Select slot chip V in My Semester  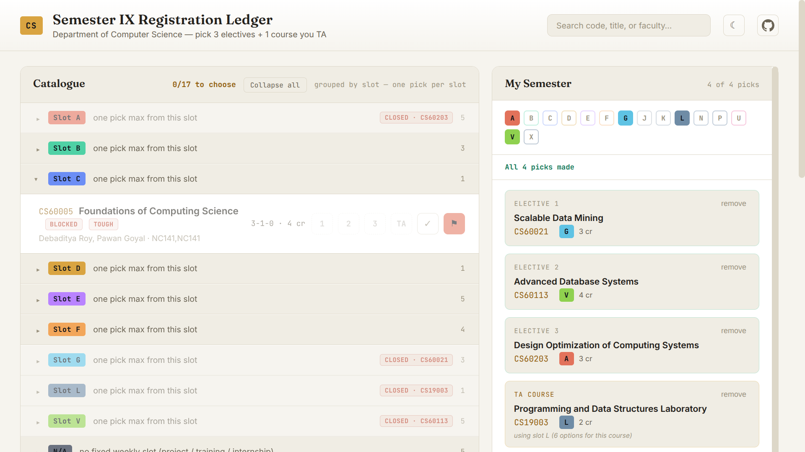point(512,137)
